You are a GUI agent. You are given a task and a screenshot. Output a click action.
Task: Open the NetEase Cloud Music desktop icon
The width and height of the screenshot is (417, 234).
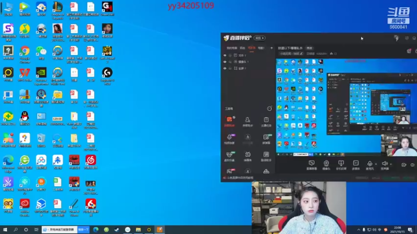coord(91,162)
